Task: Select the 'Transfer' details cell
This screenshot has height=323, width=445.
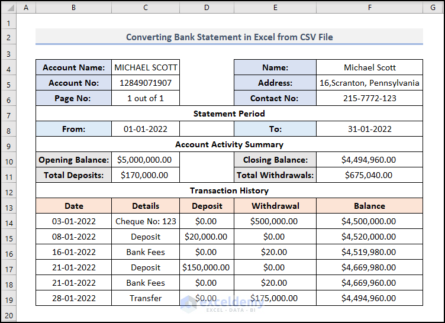Action: [146, 298]
